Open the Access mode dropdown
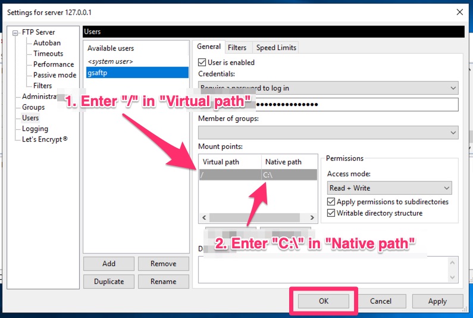The width and height of the screenshot is (473, 318). tap(389, 188)
